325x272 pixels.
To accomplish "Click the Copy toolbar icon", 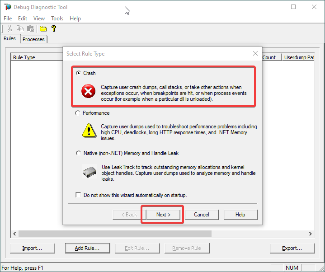I will (x=20, y=28).
